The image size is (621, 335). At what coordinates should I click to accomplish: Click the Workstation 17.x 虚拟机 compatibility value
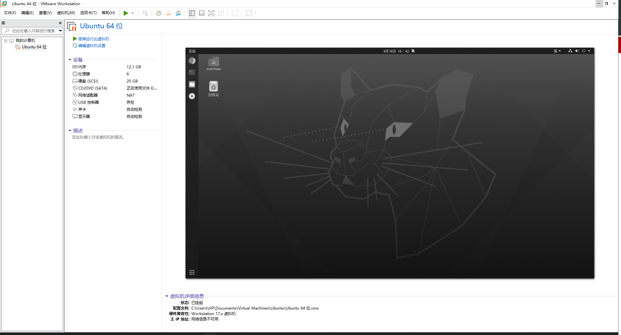pos(214,314)
